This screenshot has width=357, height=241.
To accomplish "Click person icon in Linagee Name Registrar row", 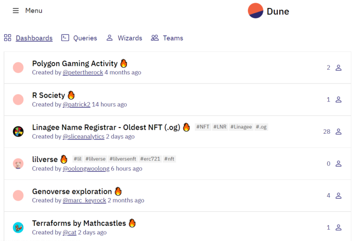I will click(338, 132).
